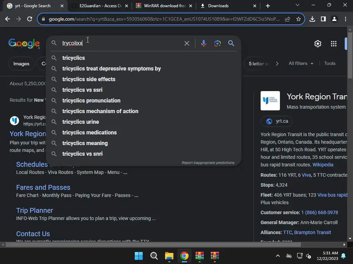The image size is (353, 264).
Task: Click the blue search magnifier button
Action: [x=231, y=43]
